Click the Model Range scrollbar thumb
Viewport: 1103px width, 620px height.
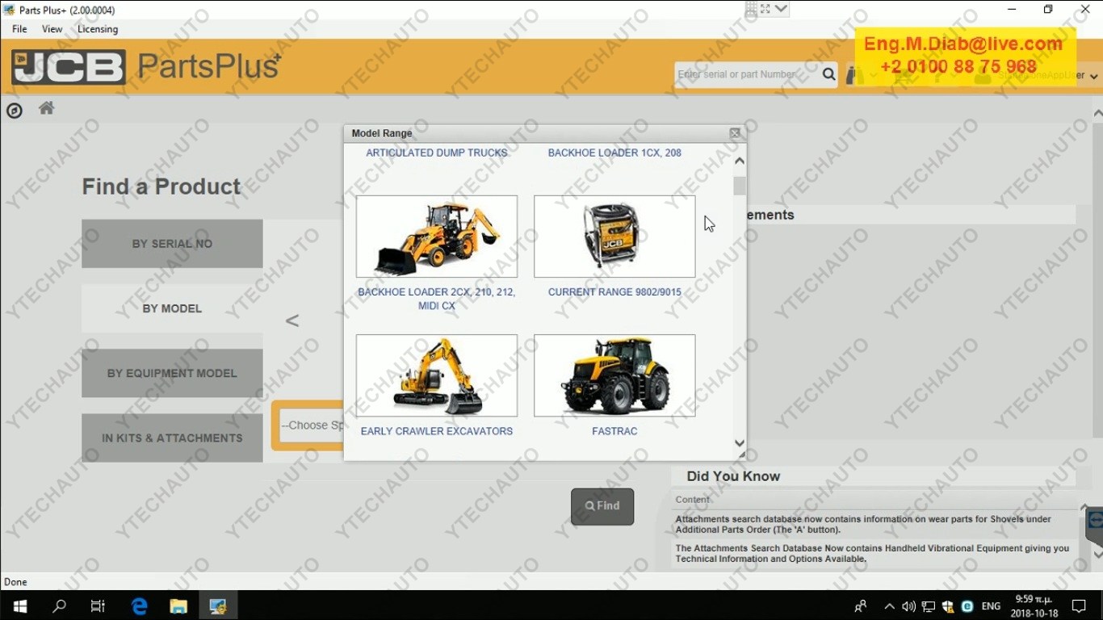740,186
